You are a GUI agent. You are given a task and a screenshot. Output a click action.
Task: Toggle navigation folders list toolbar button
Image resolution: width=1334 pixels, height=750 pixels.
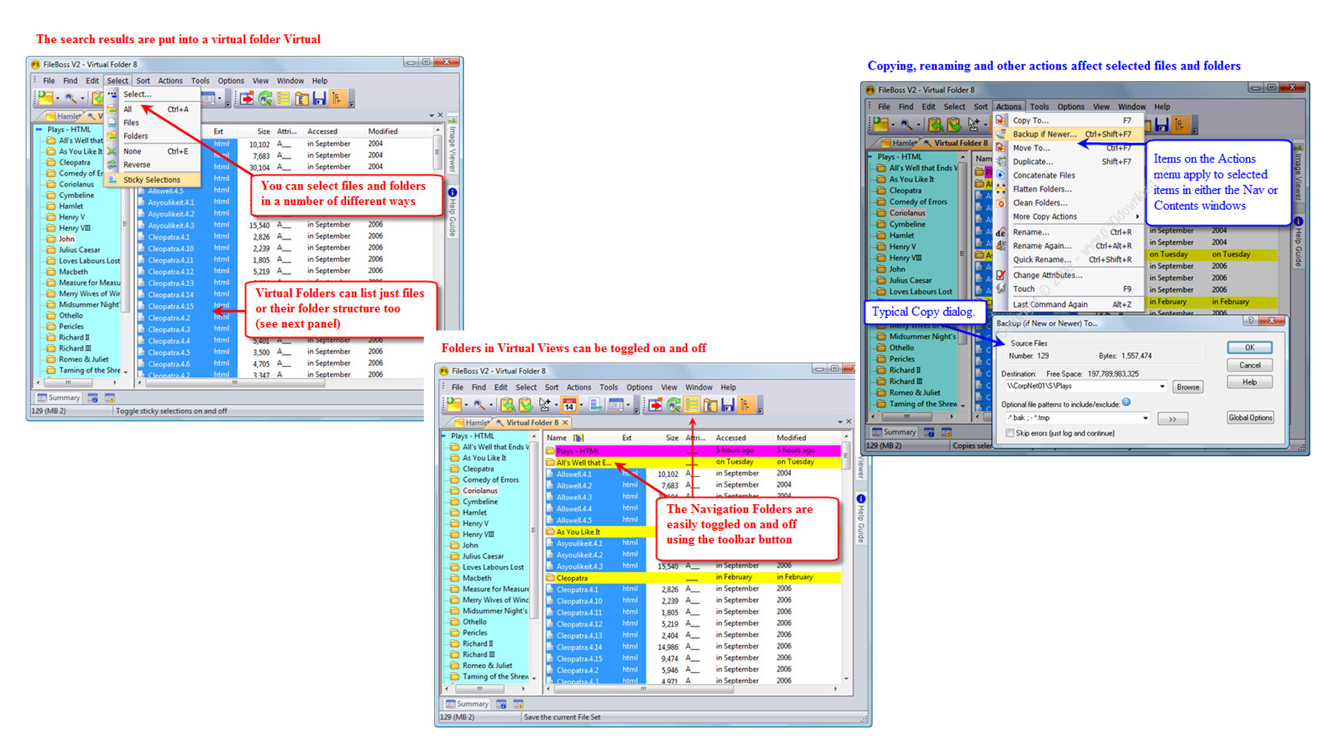[x=691, y=405]
